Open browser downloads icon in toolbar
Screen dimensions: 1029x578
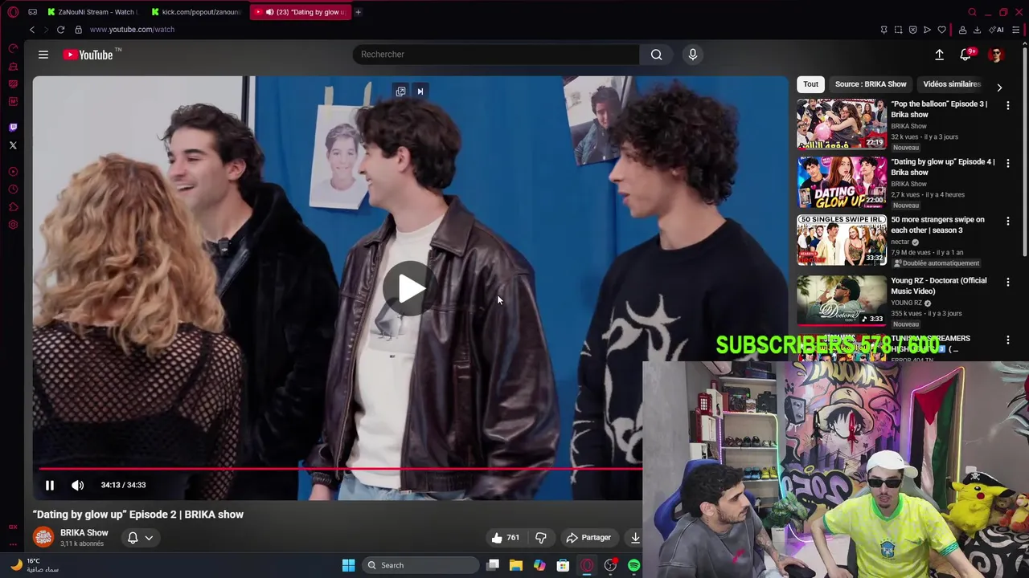point(977,30)
